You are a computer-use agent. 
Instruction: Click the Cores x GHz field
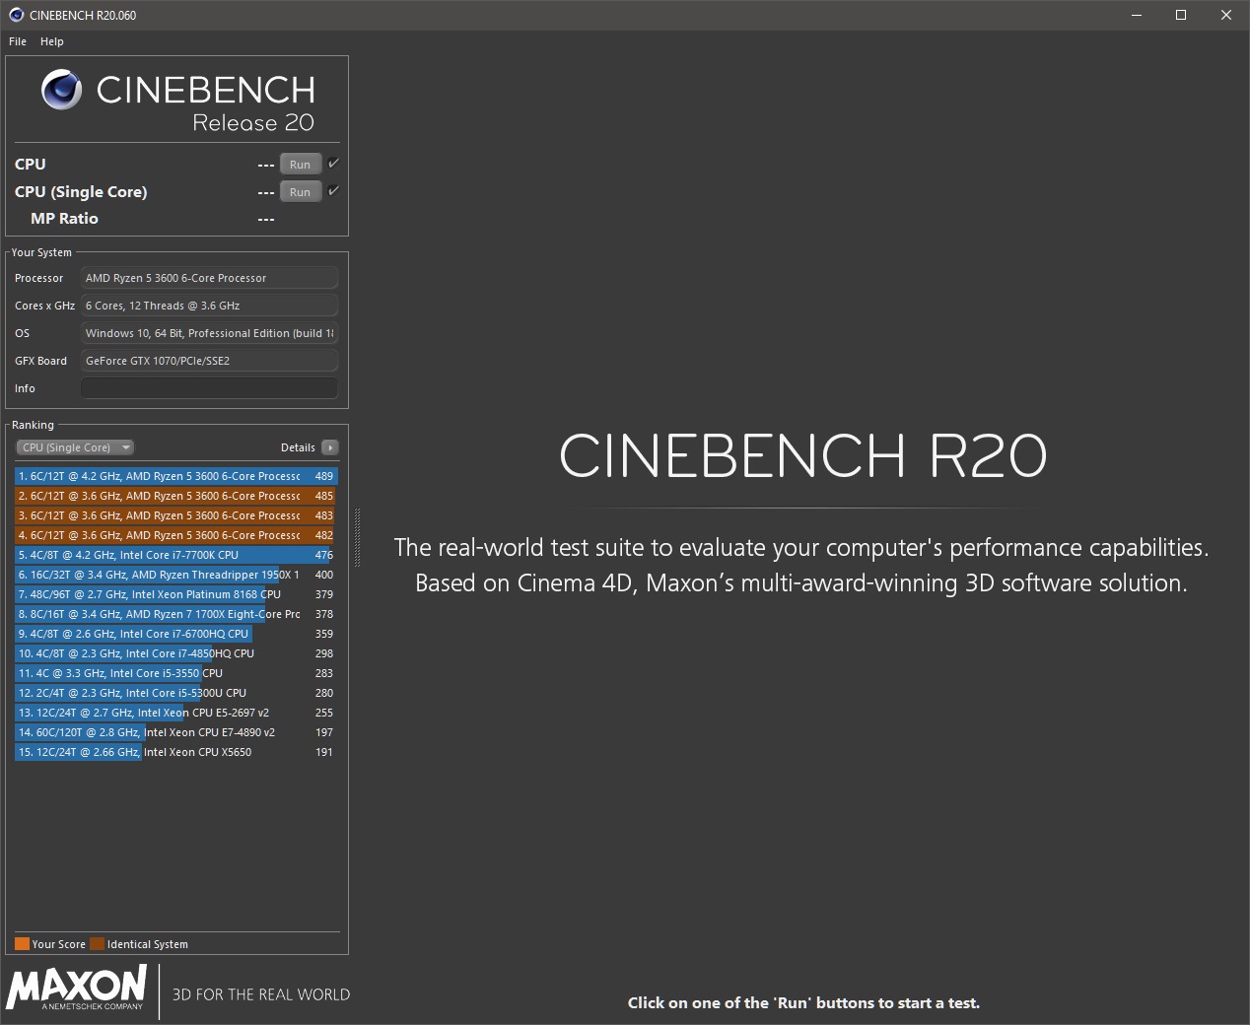pos(209,306)
